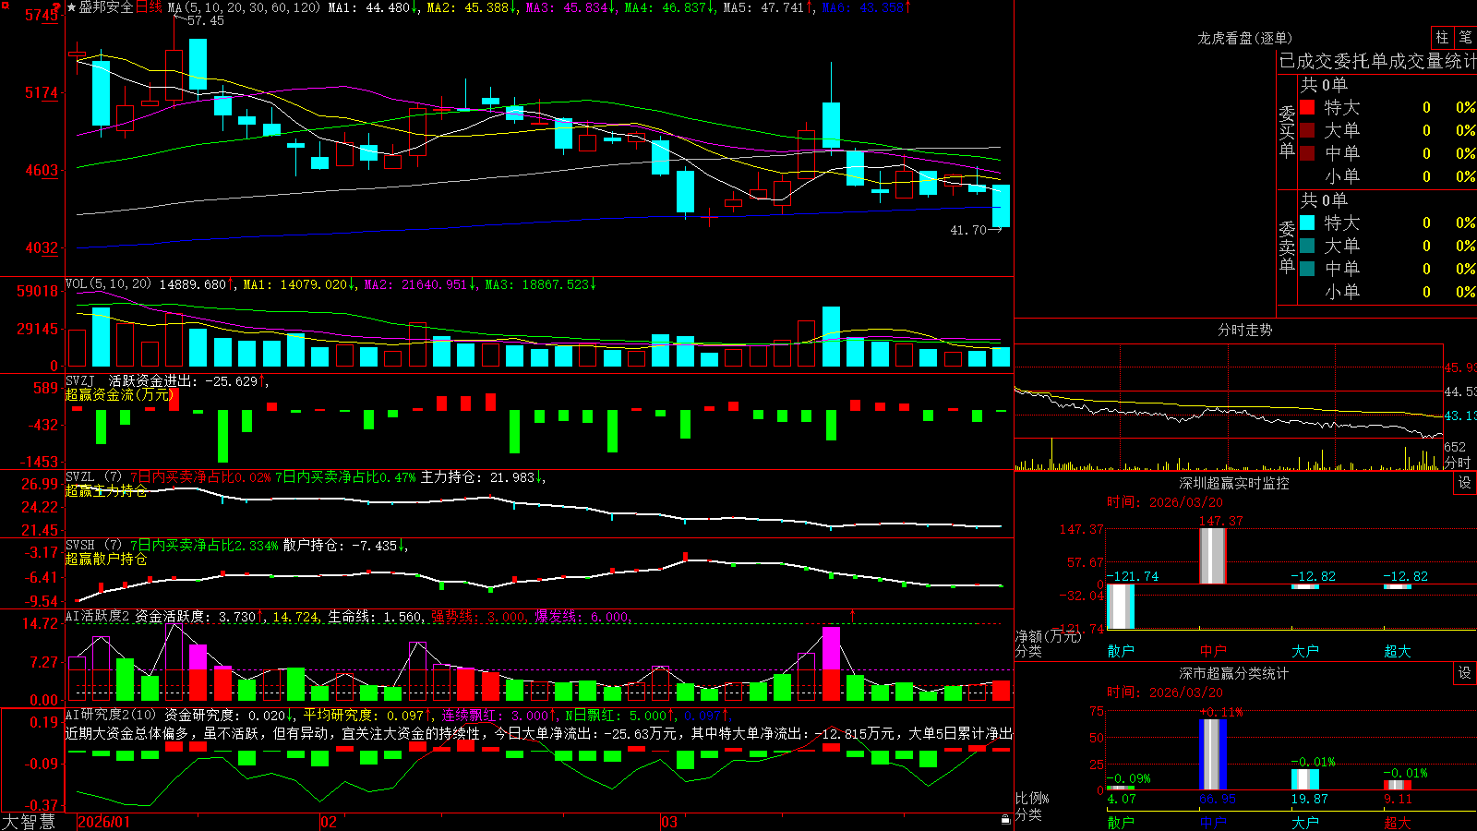Open 设 settings for 深市超赢分类统计
1477x831 pixels.
(1465, 673)
